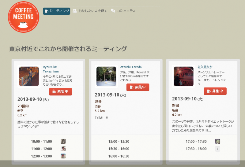This screenshot has width=245, height=167.
Task: Click the avatar icon beside 10:00 - 11:00
Action: click(63, 141)
